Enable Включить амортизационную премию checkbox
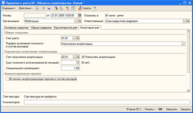The height and width of the screenshot is (113, 193). click(x=7, y=79)
